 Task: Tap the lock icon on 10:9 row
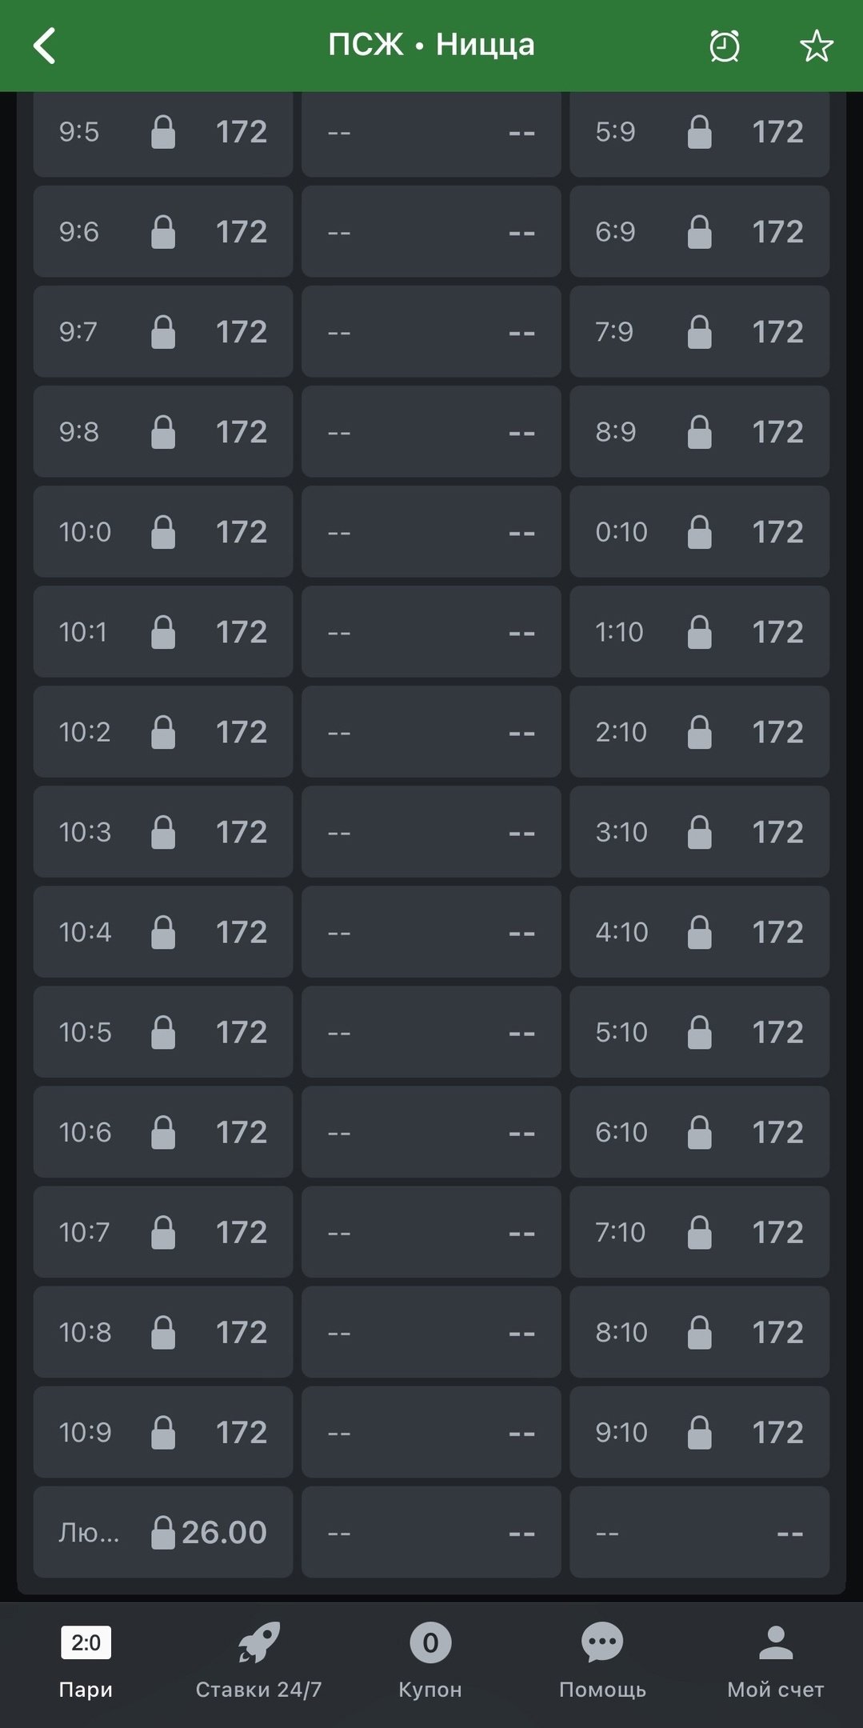coord(163,1432)
